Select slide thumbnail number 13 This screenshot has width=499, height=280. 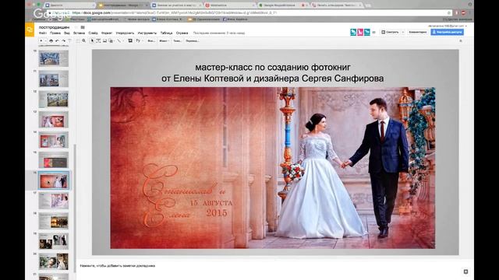pos(54,119)
